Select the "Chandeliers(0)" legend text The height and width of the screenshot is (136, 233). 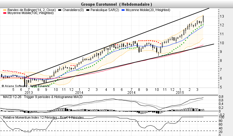[x=73, y=10]
